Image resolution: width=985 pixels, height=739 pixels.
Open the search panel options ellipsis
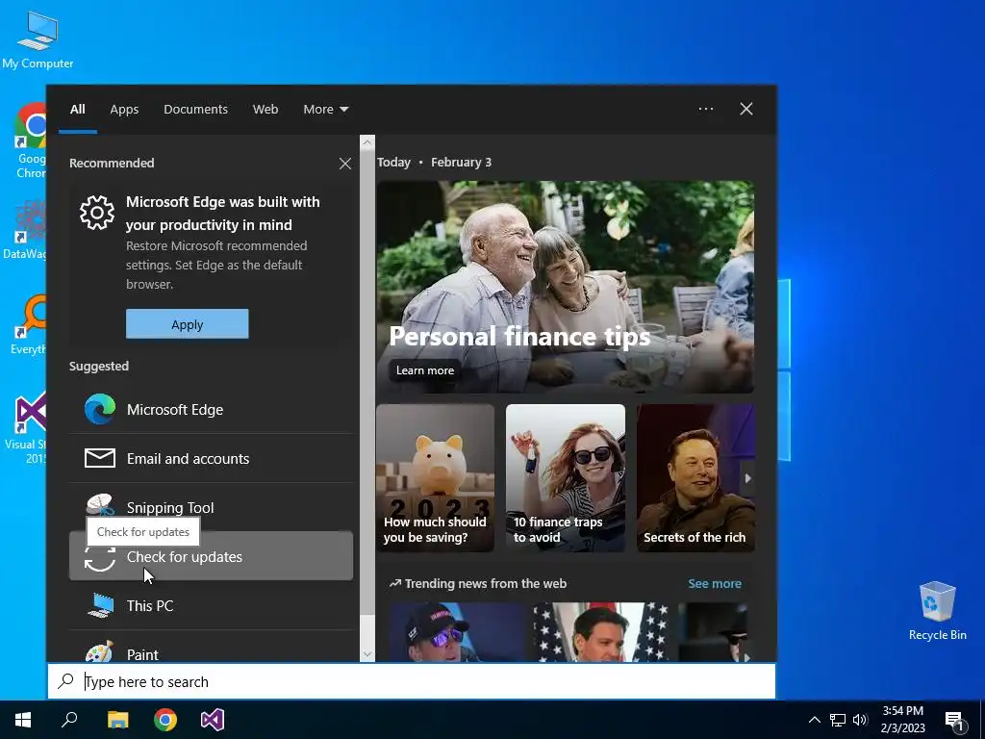coord(706,109)
